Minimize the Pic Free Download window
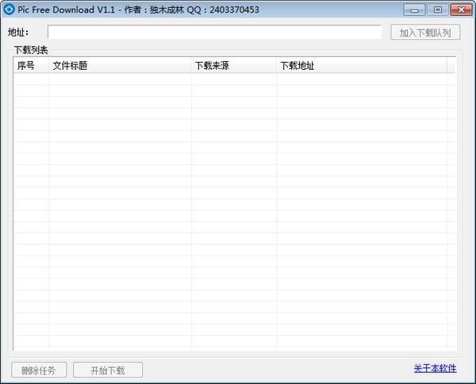 tap(414, 10)
